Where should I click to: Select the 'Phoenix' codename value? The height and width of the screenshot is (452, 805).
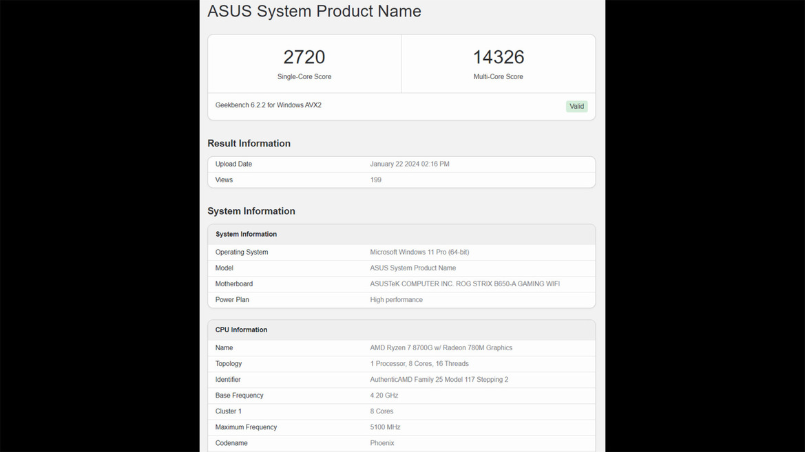pyautogui.click(x=382, y=444)
